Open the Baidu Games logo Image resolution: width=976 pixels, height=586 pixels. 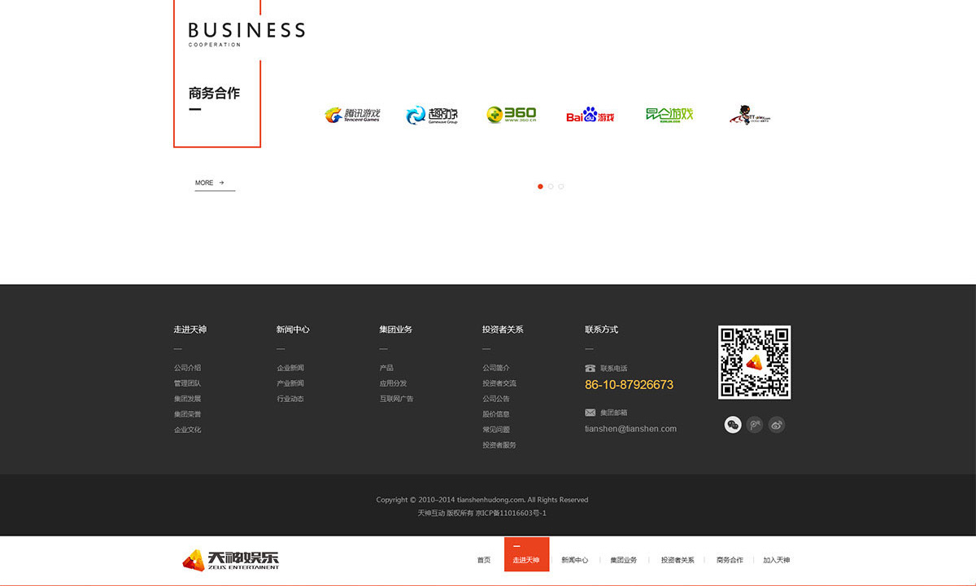click(590, 115)
